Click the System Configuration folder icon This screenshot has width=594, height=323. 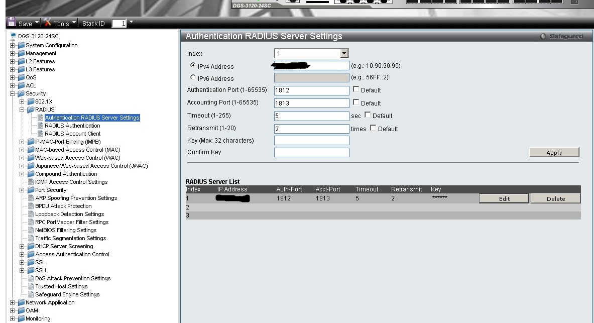(x=21, y=45)
